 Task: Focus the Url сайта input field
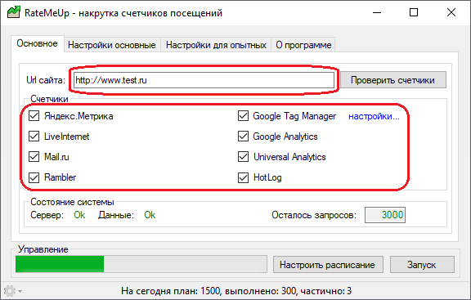click(x=204, y=80)
